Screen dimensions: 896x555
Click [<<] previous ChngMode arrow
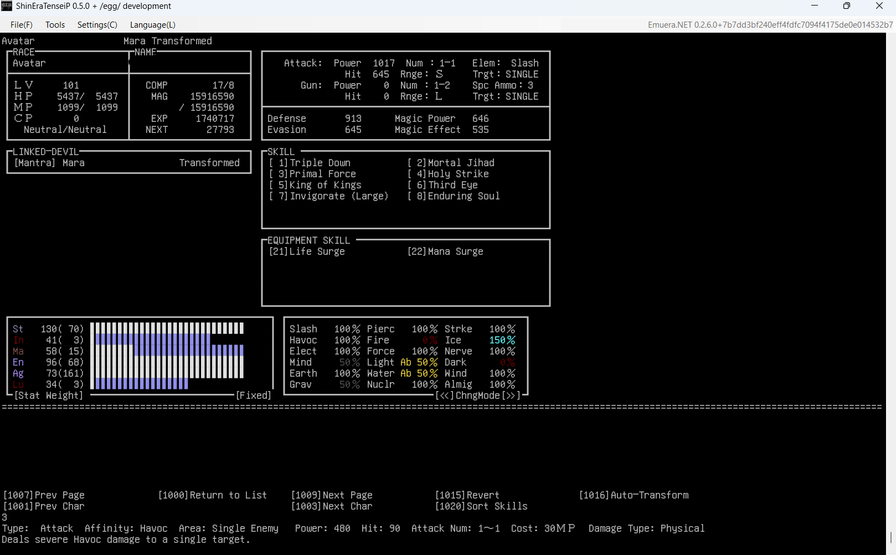[x=445, y=395]
